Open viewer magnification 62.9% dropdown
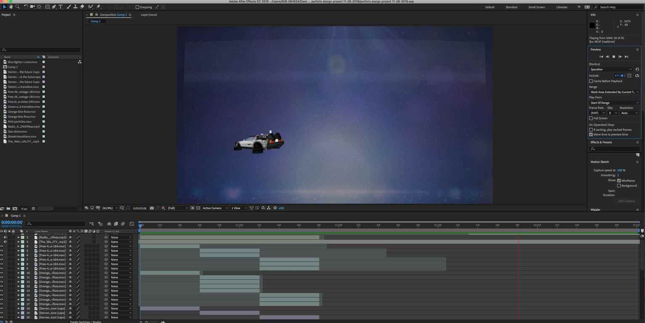This screenshot has width=645, height=323. [110, 208]
